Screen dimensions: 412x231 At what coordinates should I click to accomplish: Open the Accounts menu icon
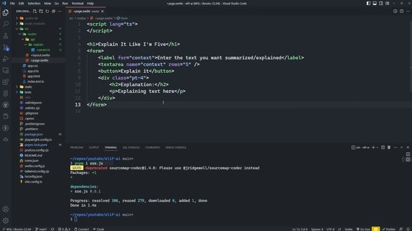6,209
